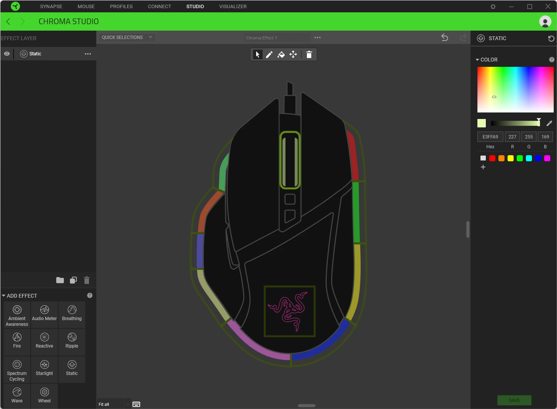
Task: Switch to the Studio tab
Action: click(x=195, y=6)
